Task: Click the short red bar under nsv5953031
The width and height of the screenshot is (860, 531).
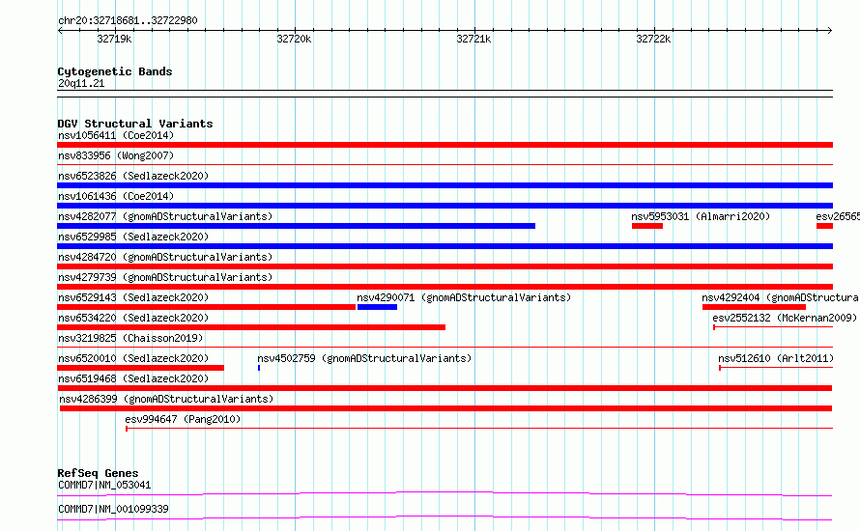Action: point(647,226)
